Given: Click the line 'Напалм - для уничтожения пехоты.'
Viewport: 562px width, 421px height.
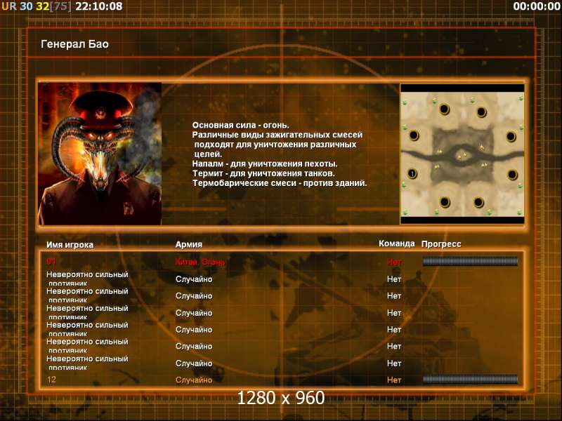Looking at the screenshot, I should click(265, 164).
